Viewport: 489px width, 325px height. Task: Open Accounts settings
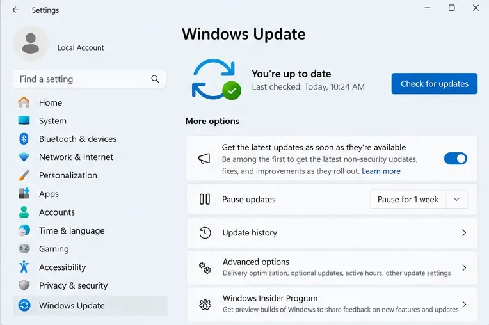point(57,212)
